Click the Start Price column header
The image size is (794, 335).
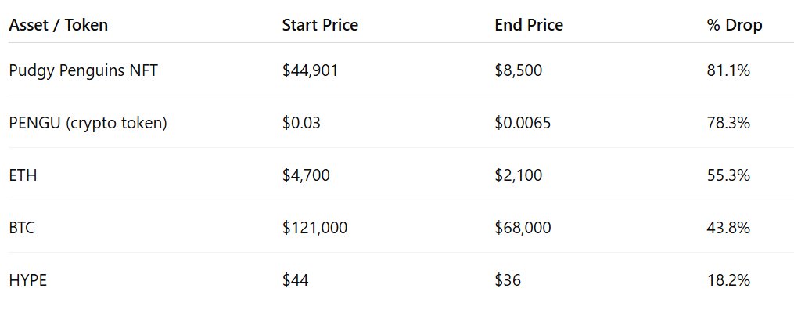(320, 25)
